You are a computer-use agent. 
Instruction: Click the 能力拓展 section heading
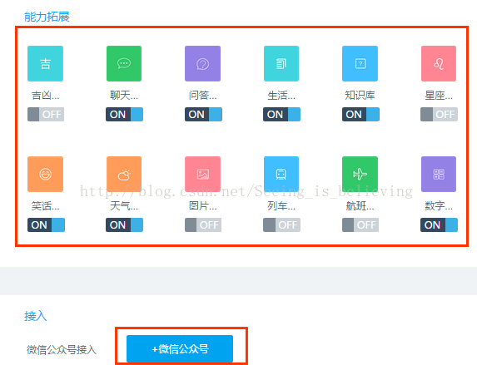tap(47, 17)
